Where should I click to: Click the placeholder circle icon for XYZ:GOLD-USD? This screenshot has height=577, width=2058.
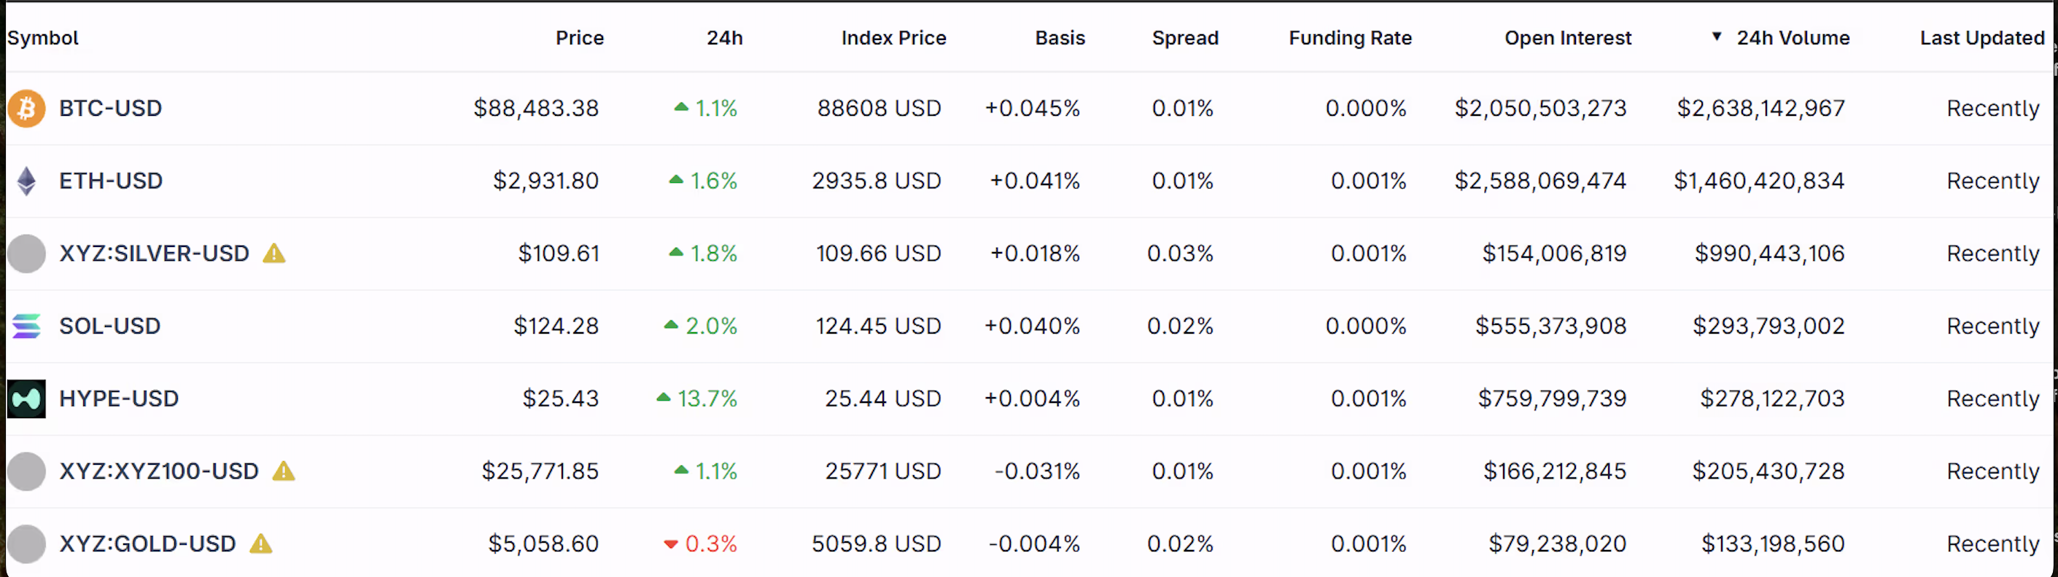click(26, 543)
